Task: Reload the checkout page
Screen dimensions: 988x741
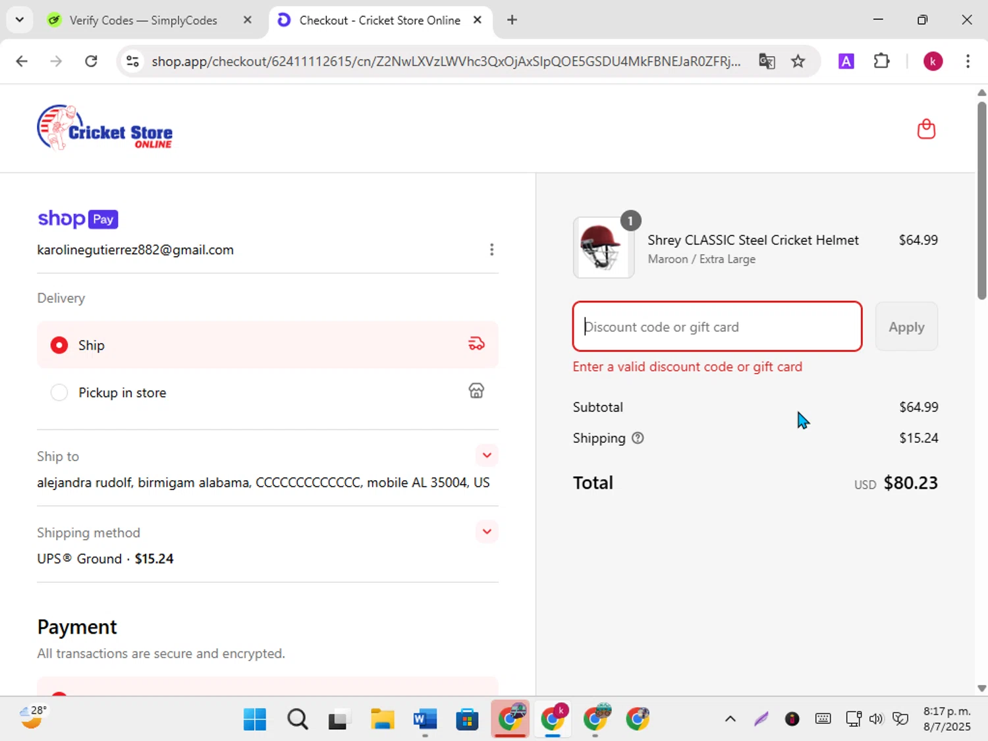Action: click(x=91, y=61)
